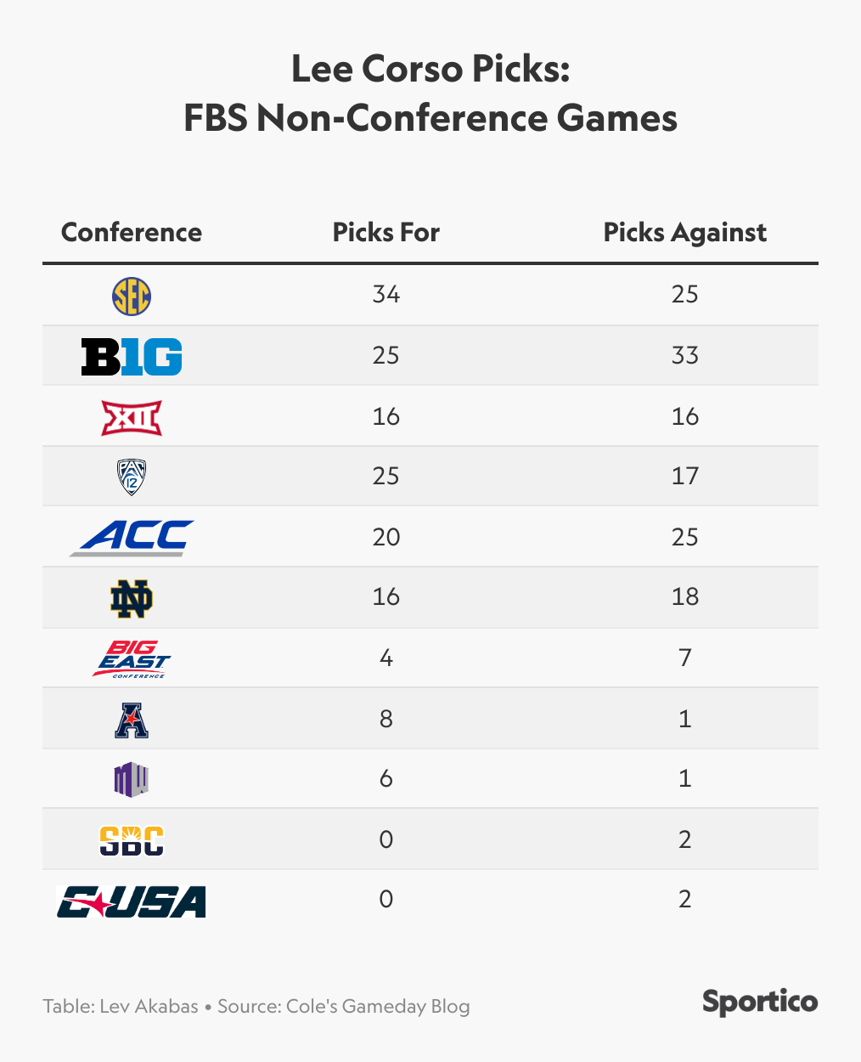Image resolution: width=861 pixels, height=1062 pixels.
Task: Click the SEC conference logo
Action: coord(132,296)
